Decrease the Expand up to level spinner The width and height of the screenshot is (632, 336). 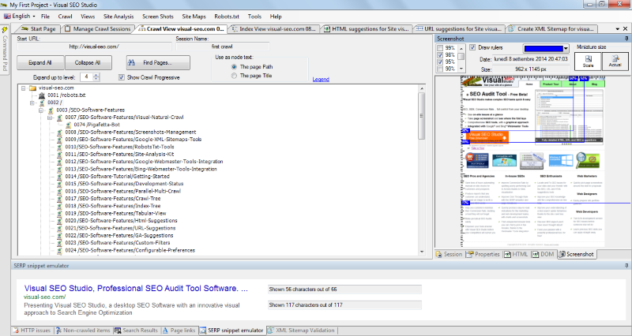pos(96,79)
